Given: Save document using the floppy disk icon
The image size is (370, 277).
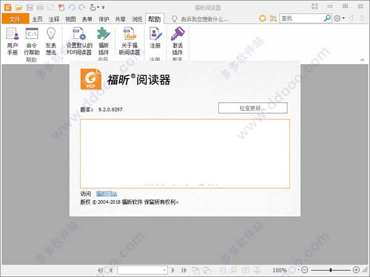Looking at the screenshot, I should (30, 7).
